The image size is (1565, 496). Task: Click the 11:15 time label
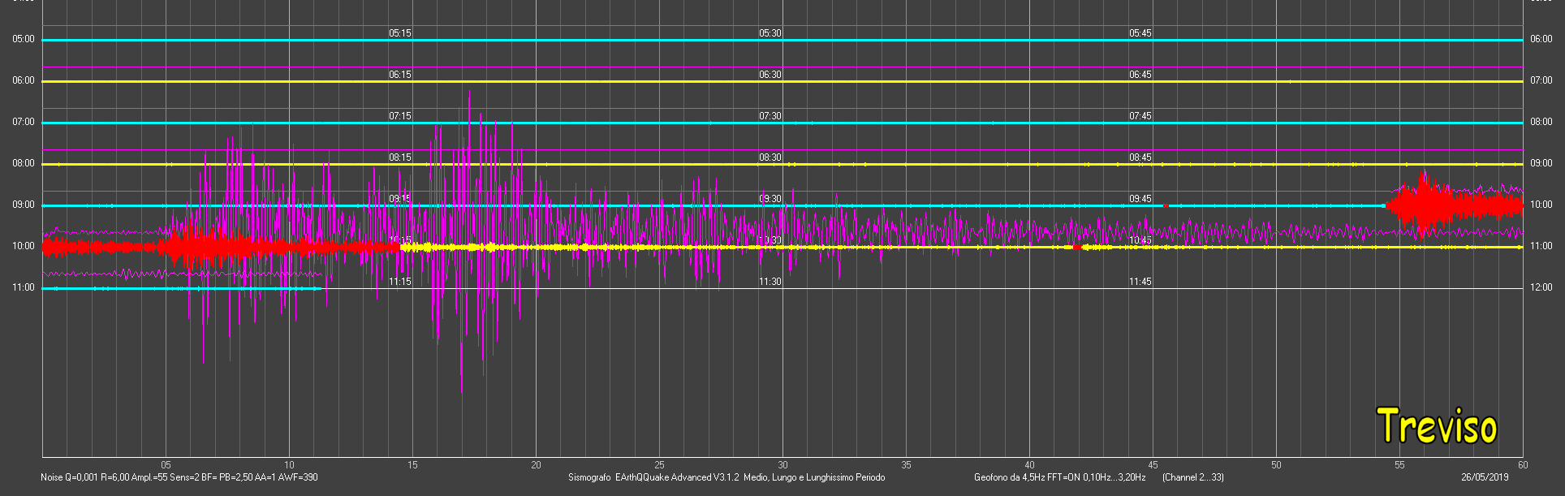click(x=400, y=282)
